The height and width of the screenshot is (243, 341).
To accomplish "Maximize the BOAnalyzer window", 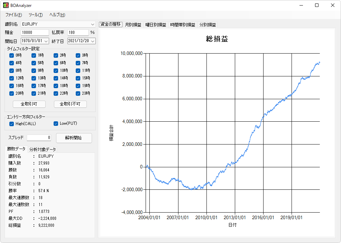I will click(317, 5).
